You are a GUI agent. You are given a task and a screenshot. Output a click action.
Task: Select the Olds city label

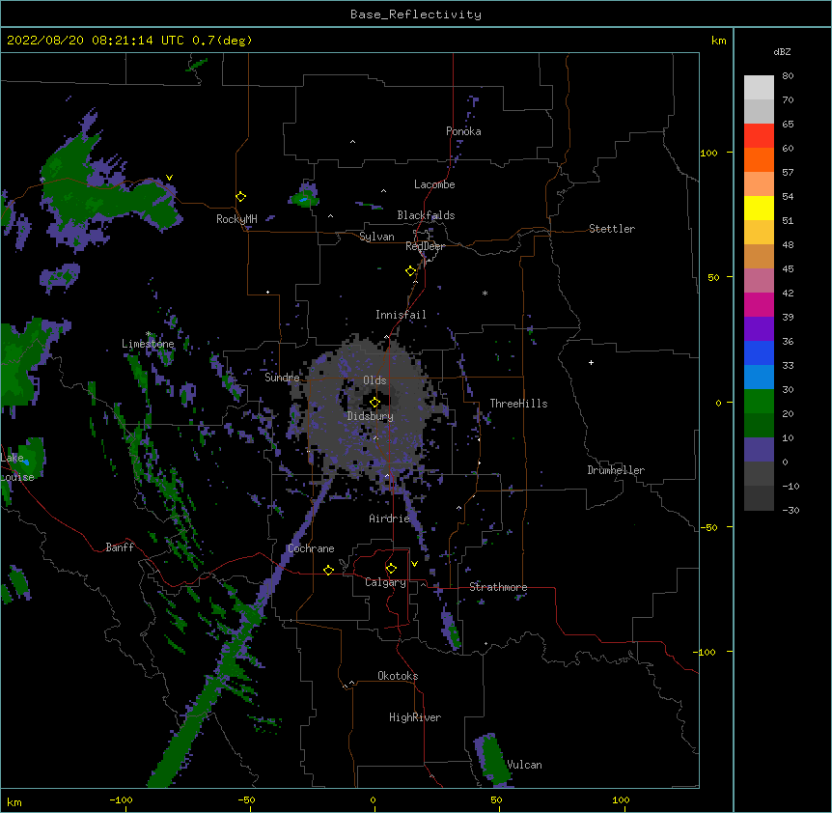click(x=374, y=380)
